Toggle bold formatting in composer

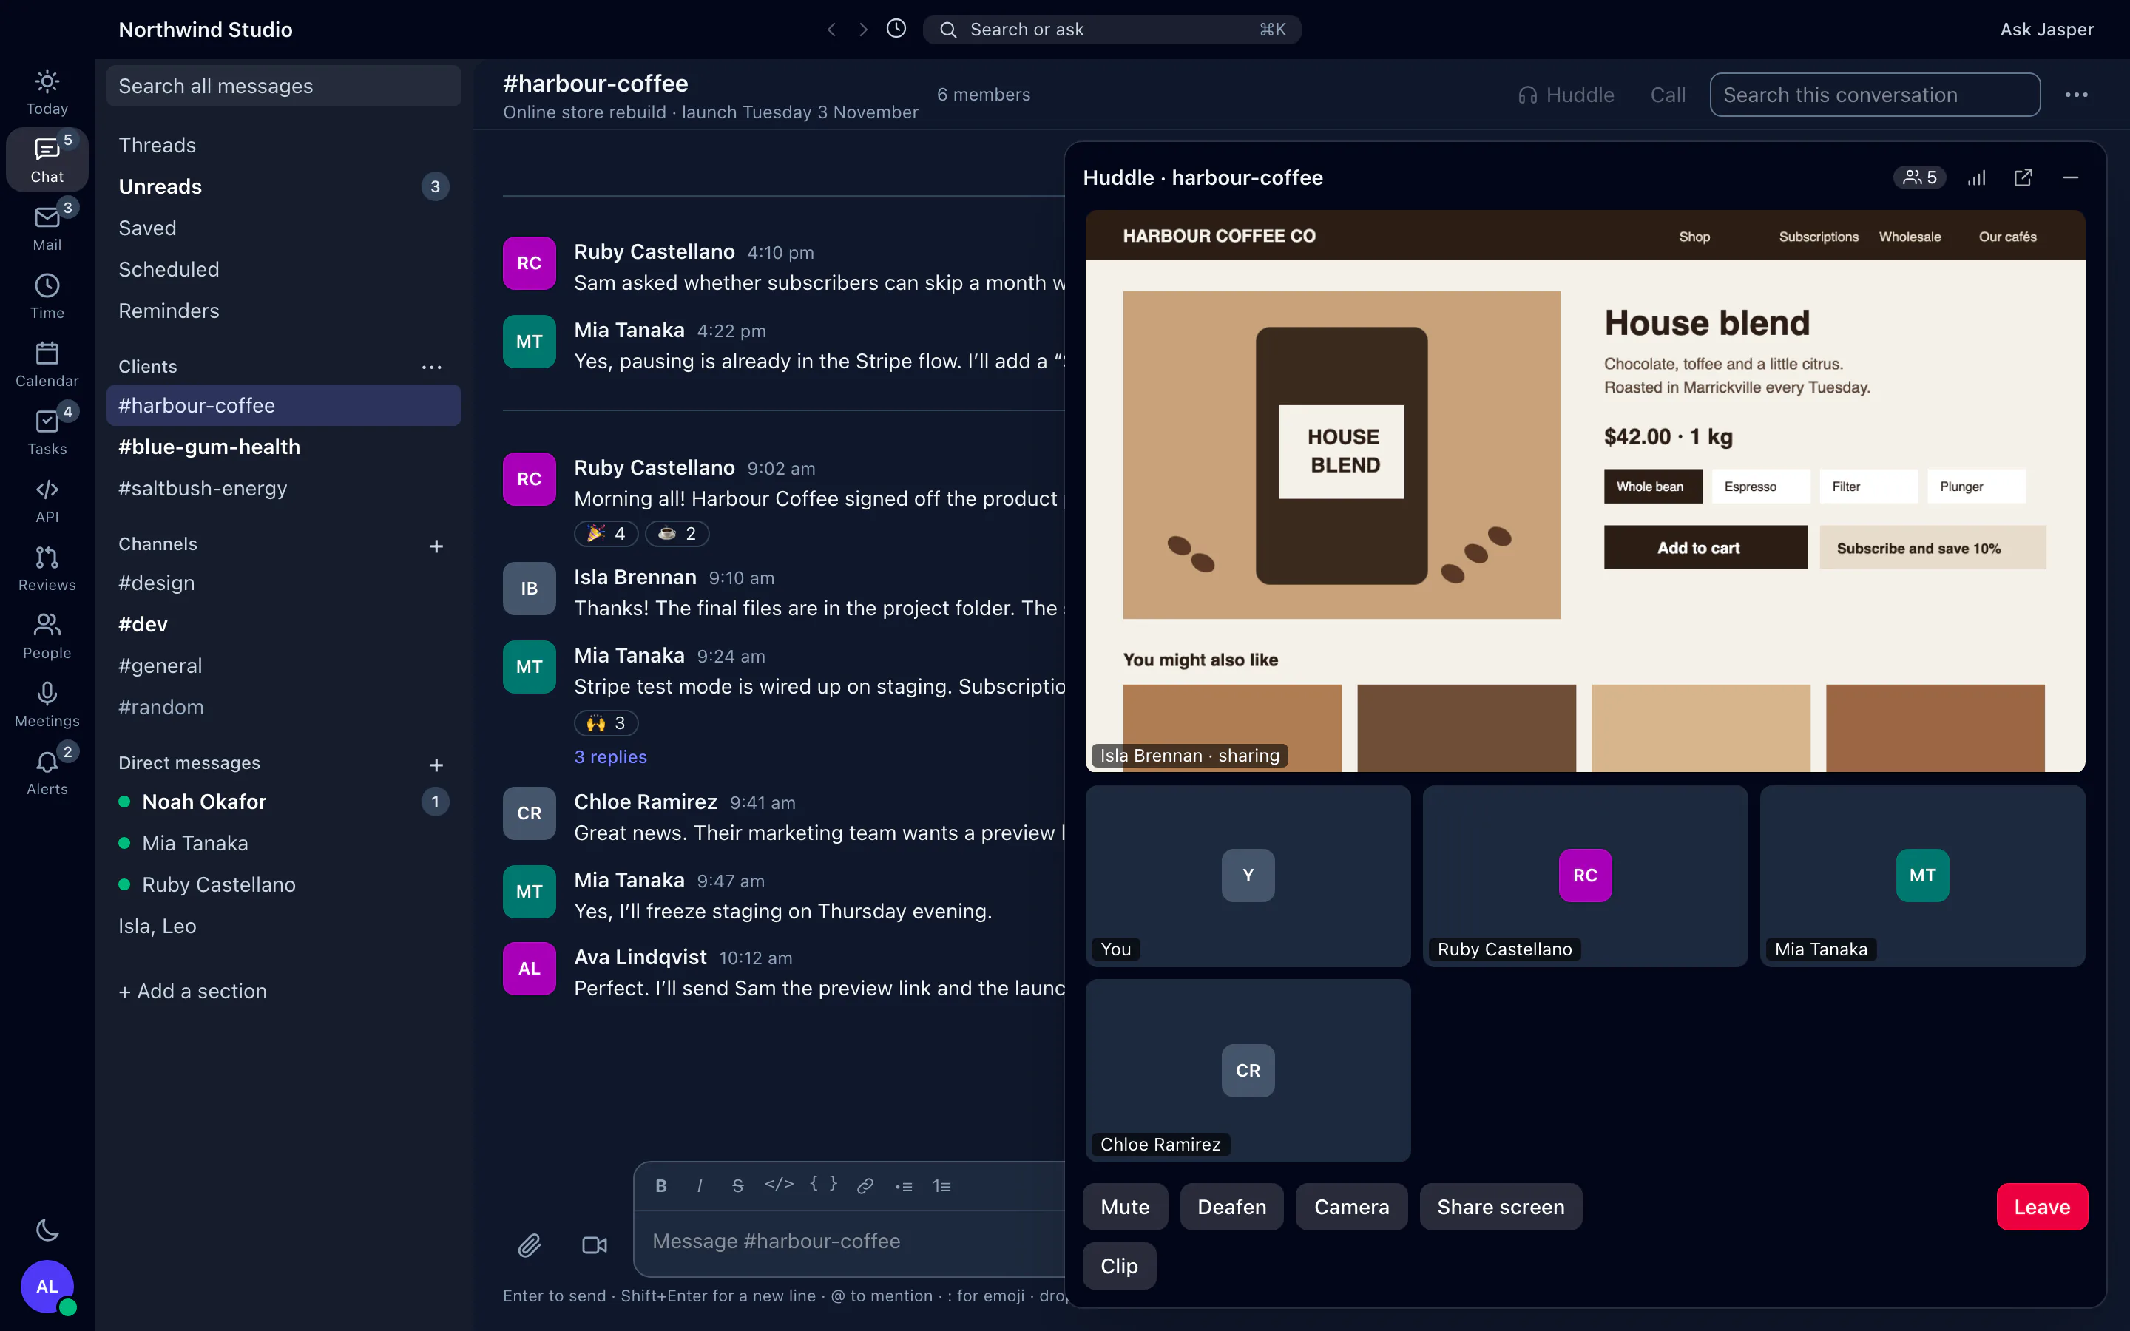pyautogui.click(x=661, y=1186)
